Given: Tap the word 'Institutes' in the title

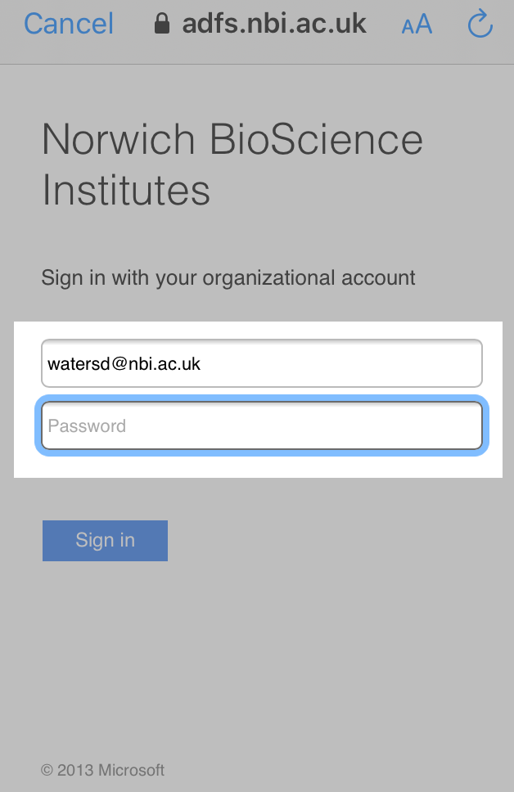Looking at the screenshot, I should click(x=126, y=190).
